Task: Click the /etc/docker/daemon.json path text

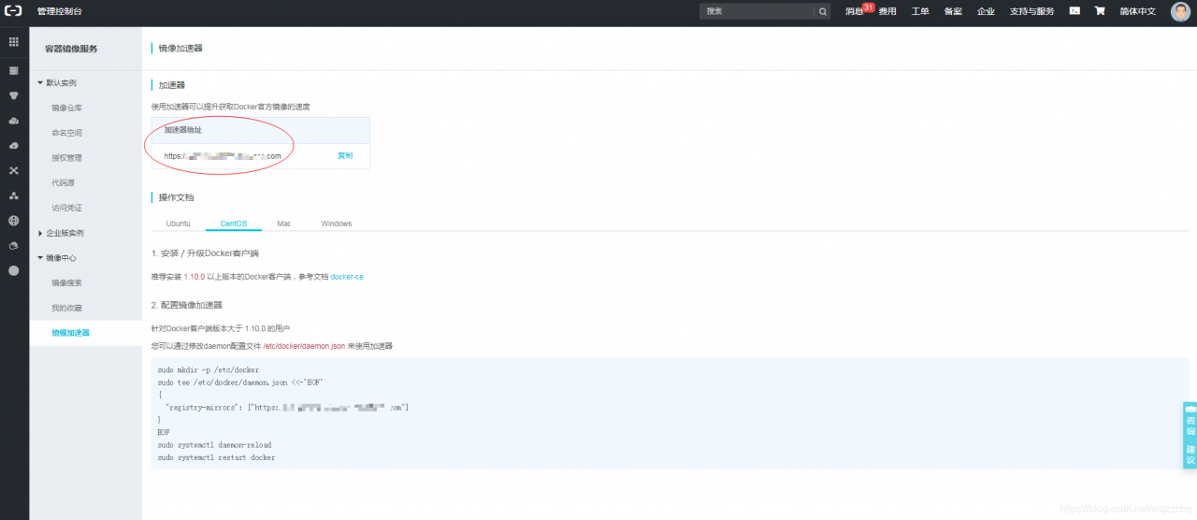Action: tap(304, 346)
